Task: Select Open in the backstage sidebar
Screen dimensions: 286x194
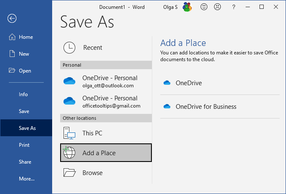Action: click(x=26, y=70)
